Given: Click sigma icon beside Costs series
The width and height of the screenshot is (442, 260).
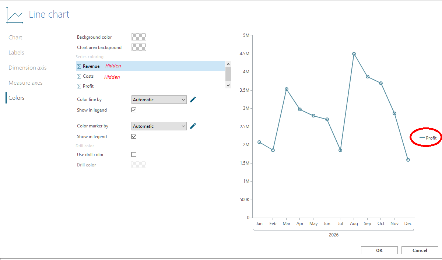Looking at the screenshot, I should click(79, 76).
